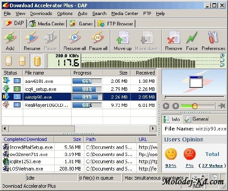Image resolution: width=228 pixels, height=191 pixels.
Task: Click top small icon right of speed graph
Action: [x=222, y=55]
